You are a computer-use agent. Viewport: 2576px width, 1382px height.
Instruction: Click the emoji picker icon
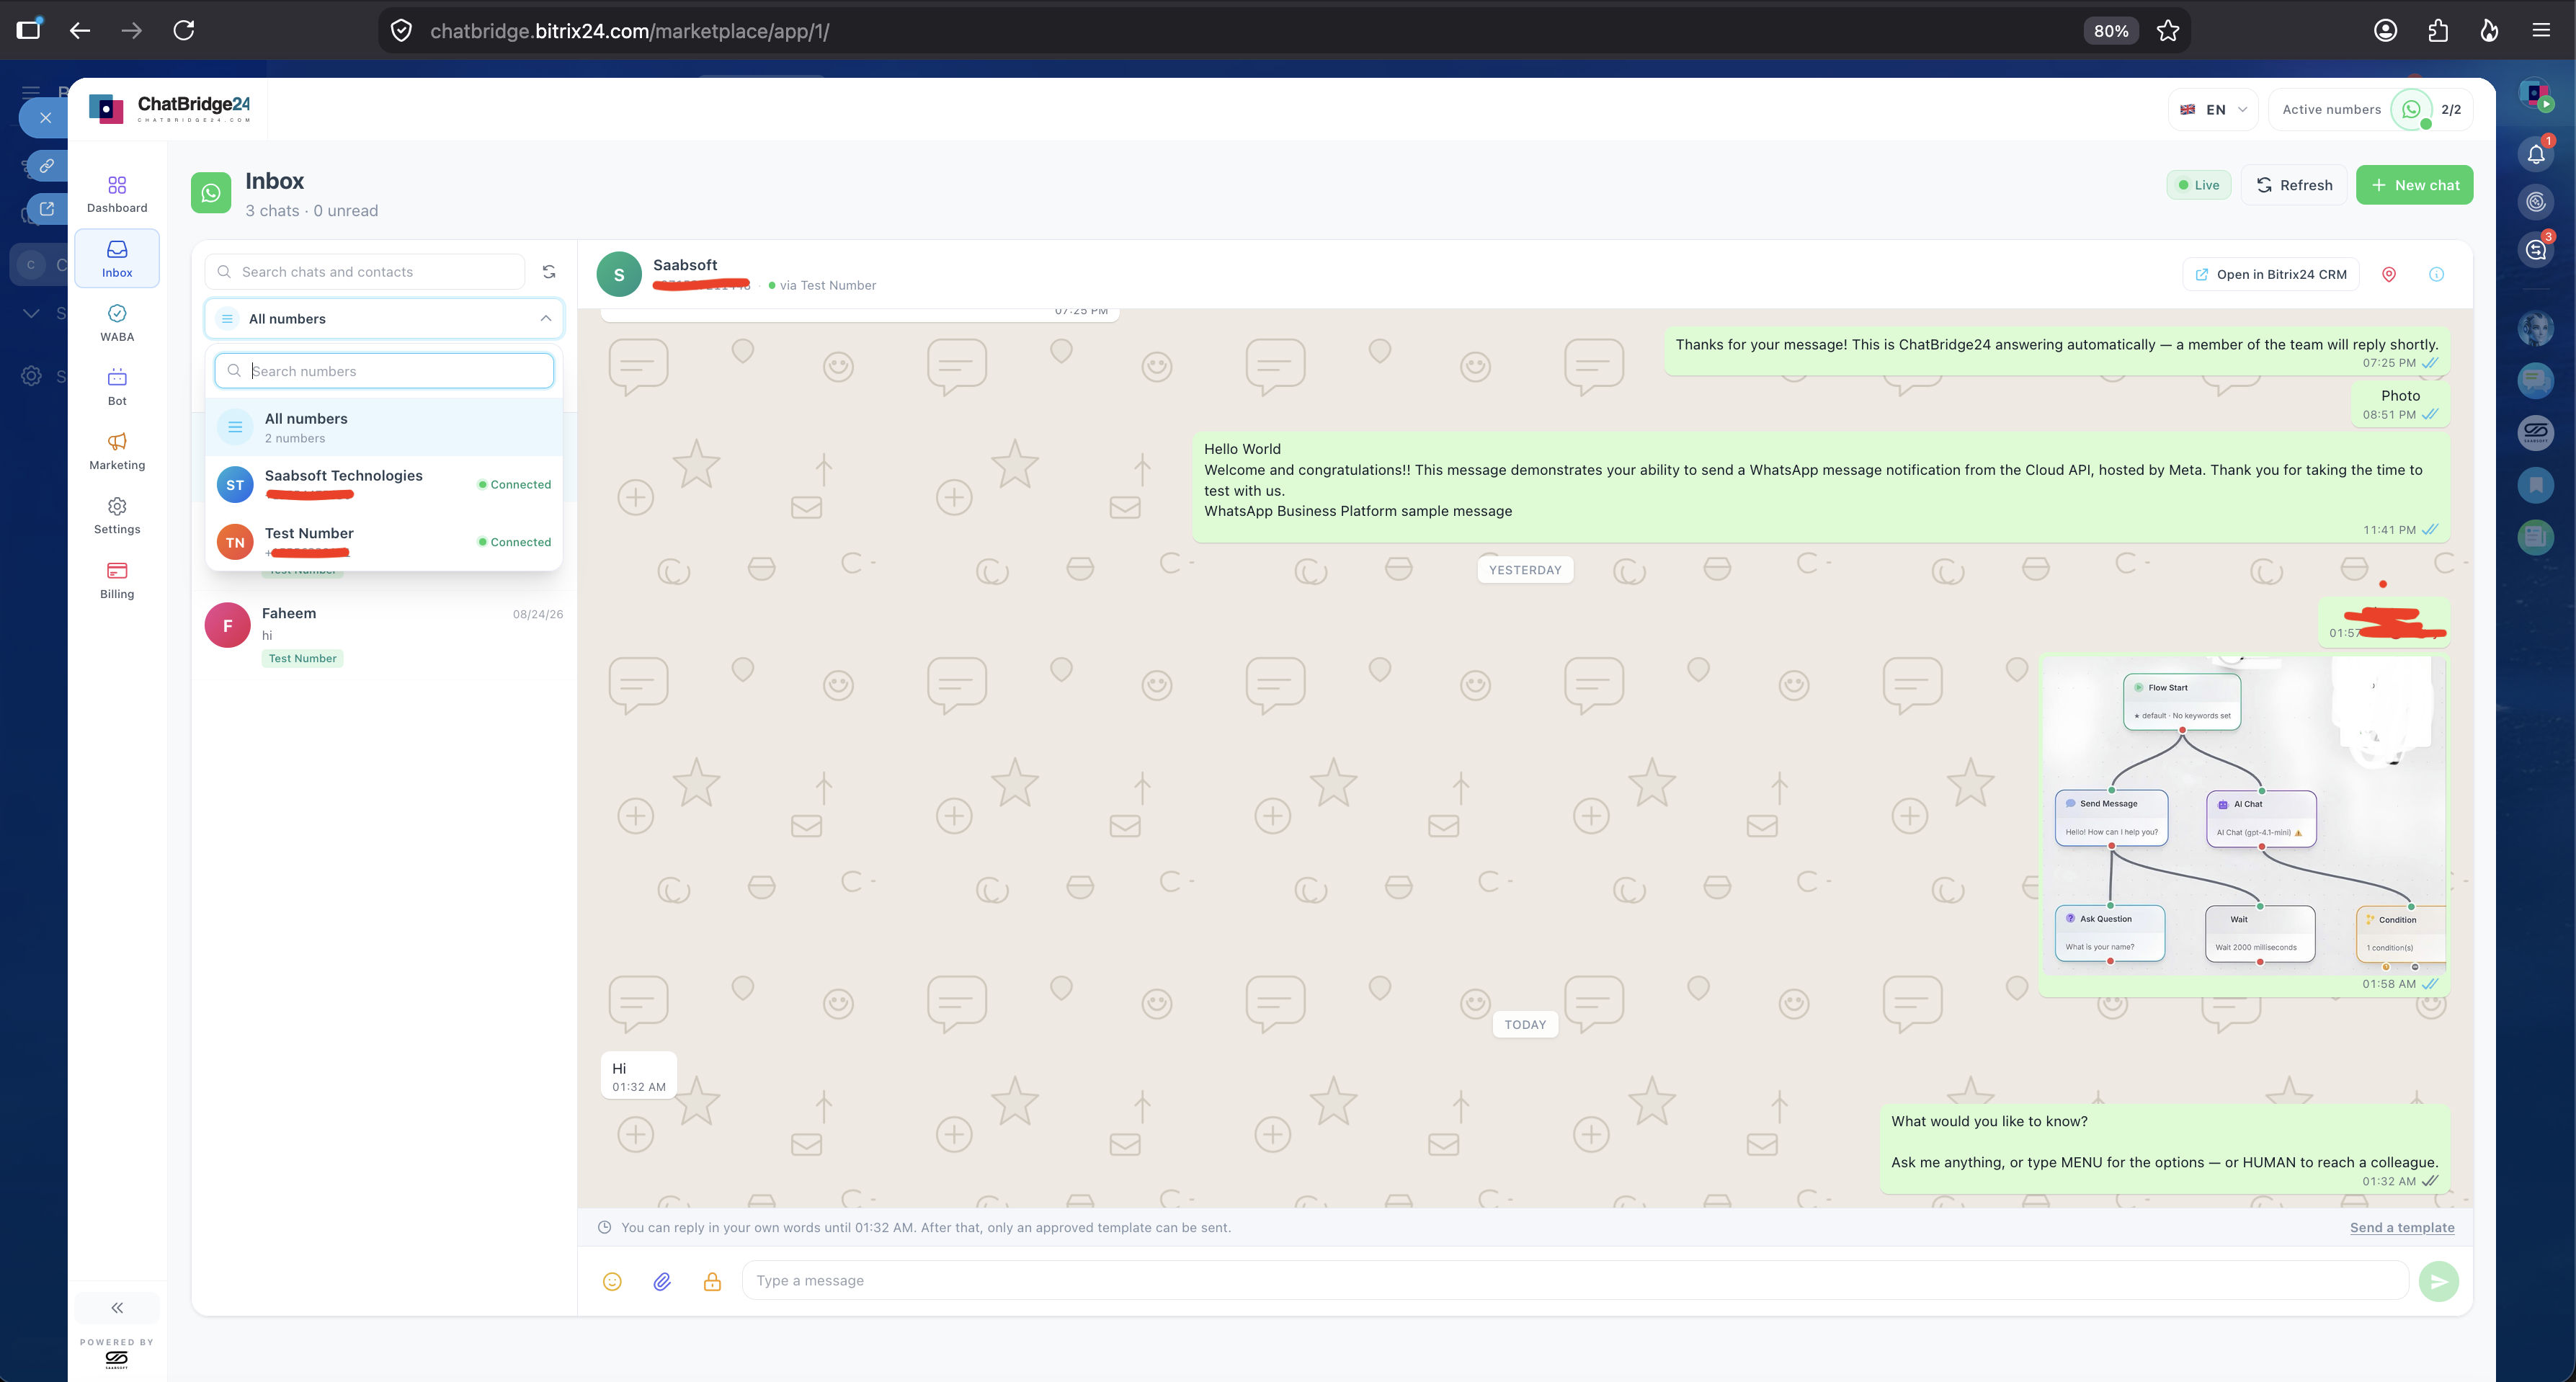tap(612, 1281)
